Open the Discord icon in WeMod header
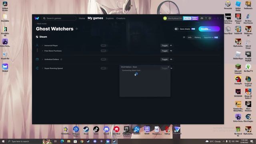The image size is (256, 144). click(202, 18)
